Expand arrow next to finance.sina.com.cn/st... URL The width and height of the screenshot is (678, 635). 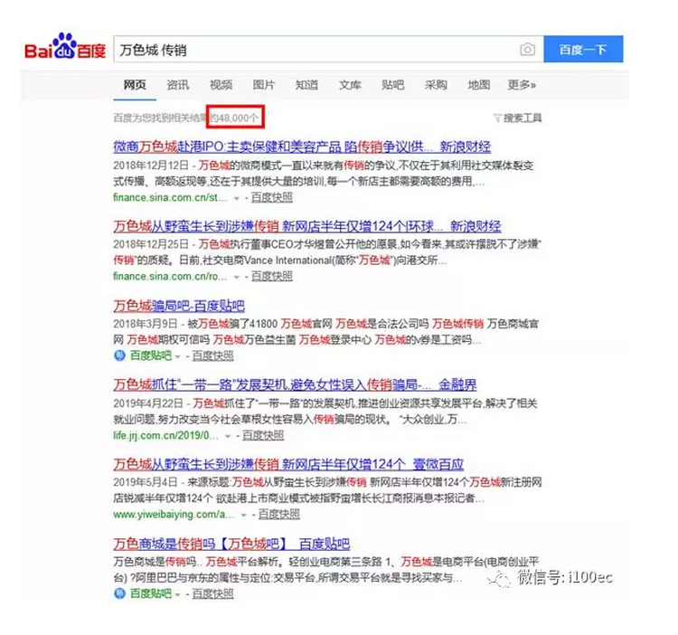[237, 197]
